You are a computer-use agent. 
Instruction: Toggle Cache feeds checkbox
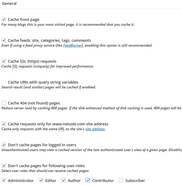(x=4, y=40)
